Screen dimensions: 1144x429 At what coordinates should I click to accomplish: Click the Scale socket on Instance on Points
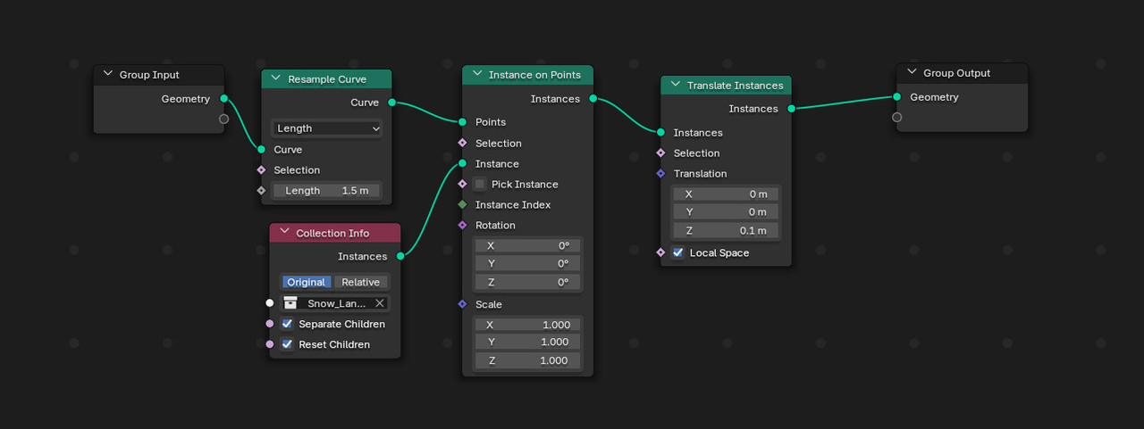462,304
